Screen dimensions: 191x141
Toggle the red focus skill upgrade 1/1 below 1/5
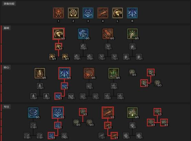click(108, 125)
